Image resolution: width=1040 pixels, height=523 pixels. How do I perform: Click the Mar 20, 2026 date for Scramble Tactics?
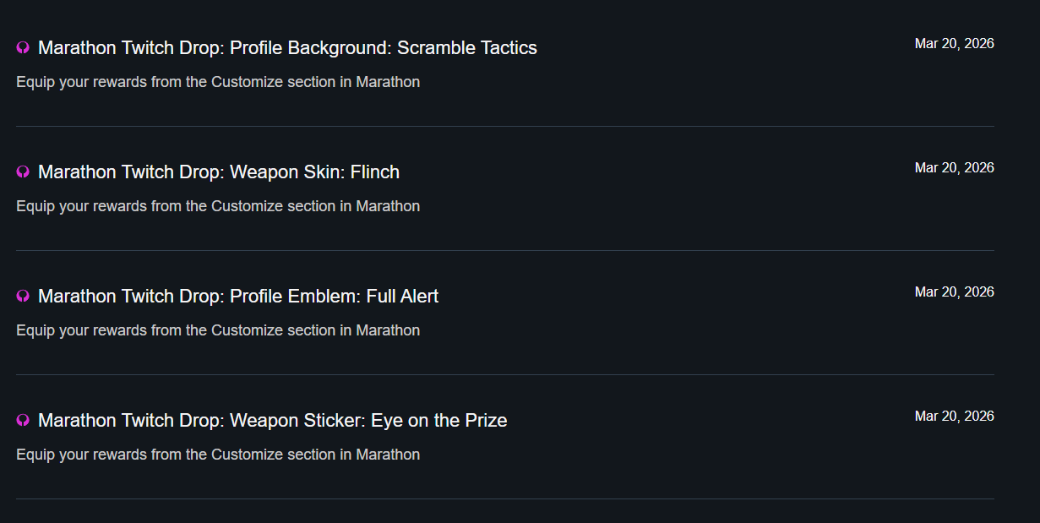pos(954,44)
